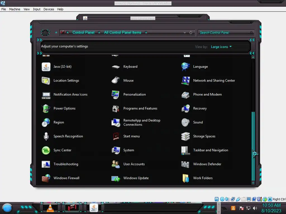Image resolution: width=286 pixels, height=214 pixels.
Task: Click the VirtualBox hard disk status icon
Action: tap(216, 199)
